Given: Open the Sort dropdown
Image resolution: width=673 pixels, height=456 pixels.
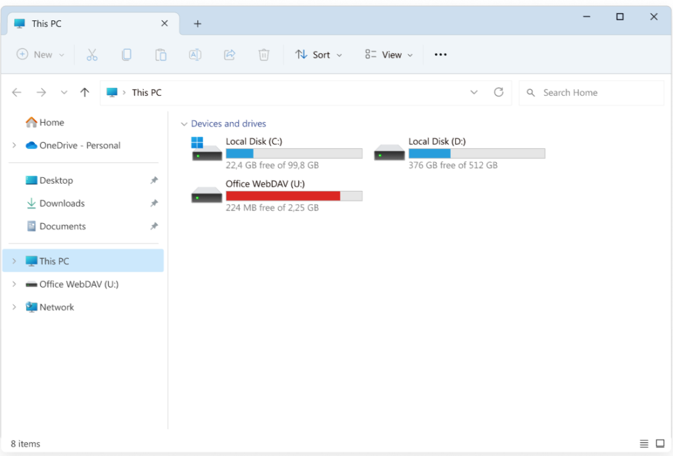Looking at the screenshot, I should pyautogui.click(x=319, y=54).
